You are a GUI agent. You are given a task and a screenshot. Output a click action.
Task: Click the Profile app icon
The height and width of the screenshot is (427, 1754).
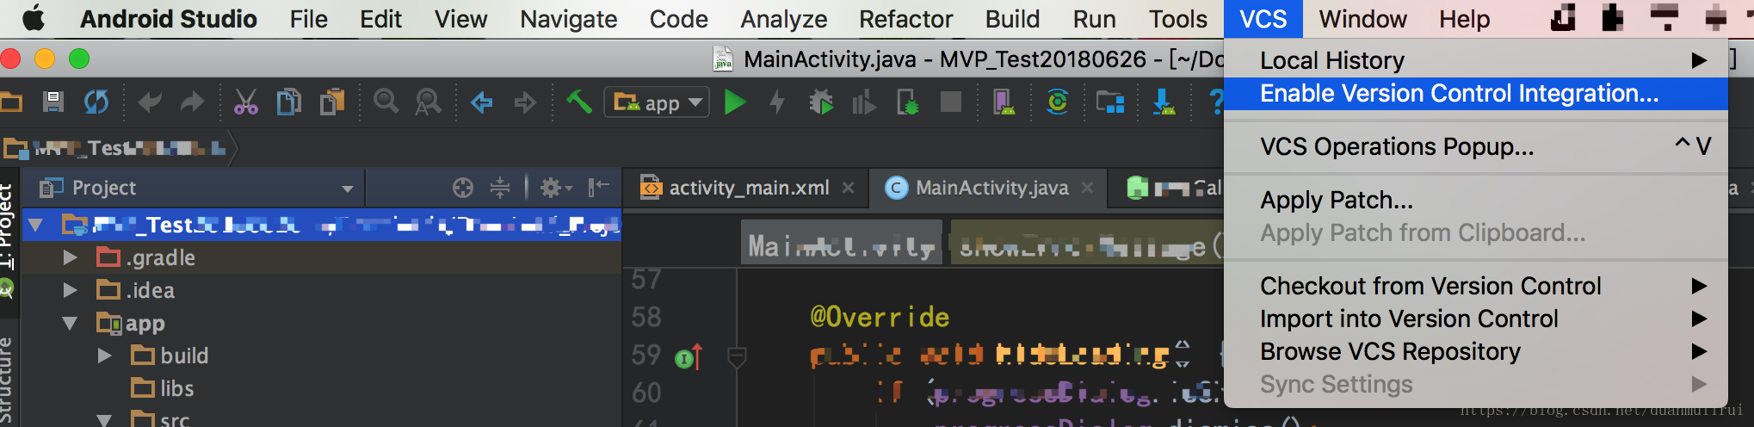(x=863, y=103)
